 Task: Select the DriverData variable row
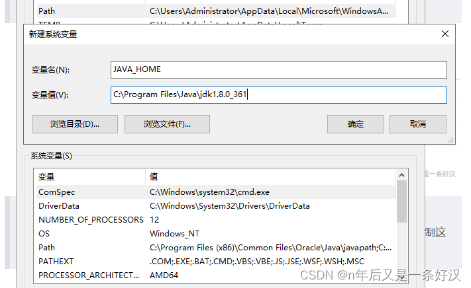pyautogui.click(x=216, y=206)
